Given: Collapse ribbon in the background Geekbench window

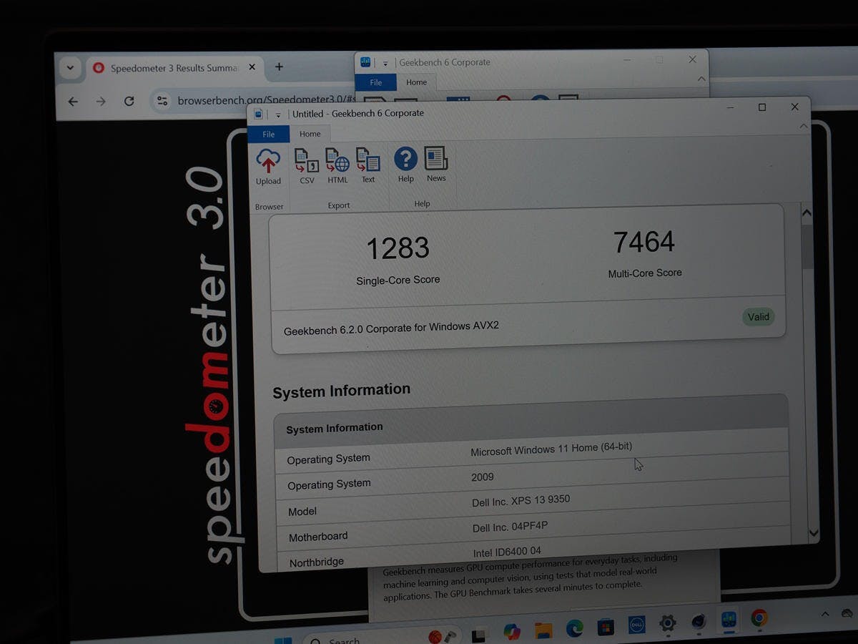Looking at the screenshot, I should click(701, 79).
